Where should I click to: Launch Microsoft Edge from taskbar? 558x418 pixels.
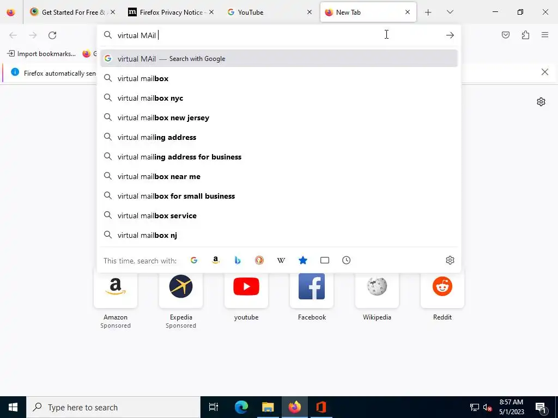(241, 407)
